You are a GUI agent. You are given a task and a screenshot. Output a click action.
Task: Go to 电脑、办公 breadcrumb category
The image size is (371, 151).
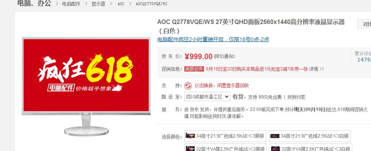tap(34, 3)
